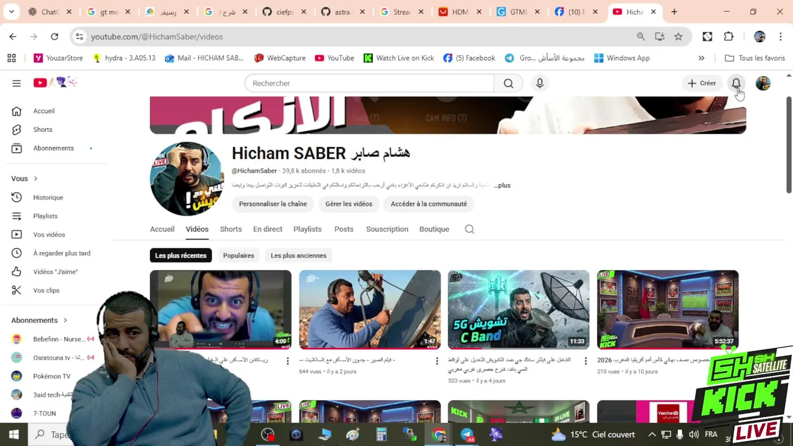Open the account avatar menu
This screenshot has width=793, height=446.
pos(763,83)
